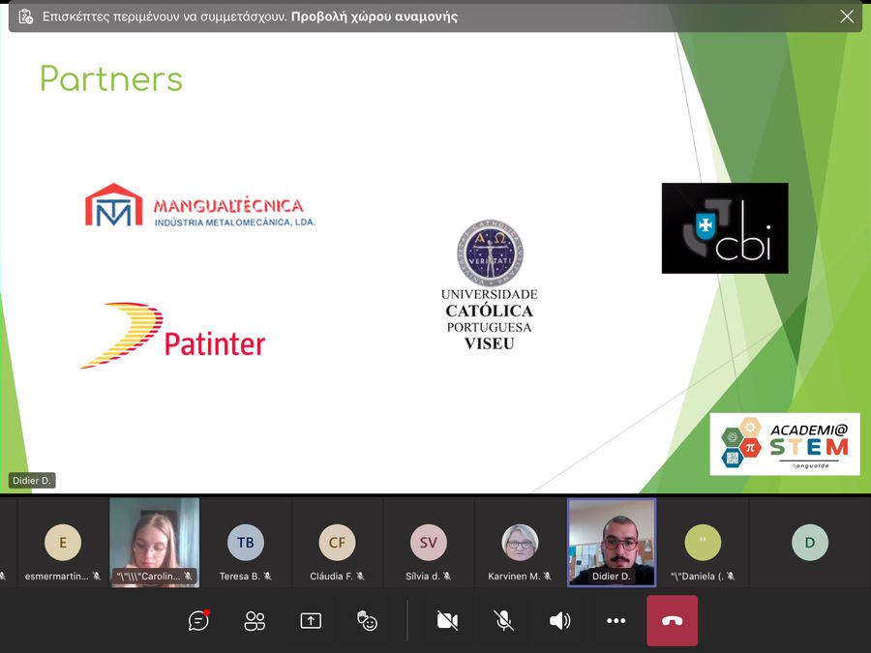Turn on the camera

click(447, 621)
